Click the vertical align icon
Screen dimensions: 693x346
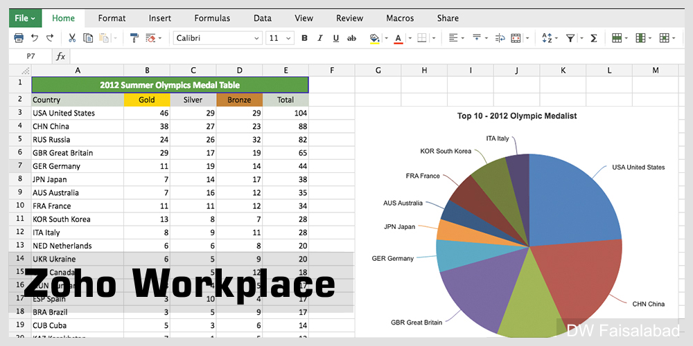click(x=477, y=38)
